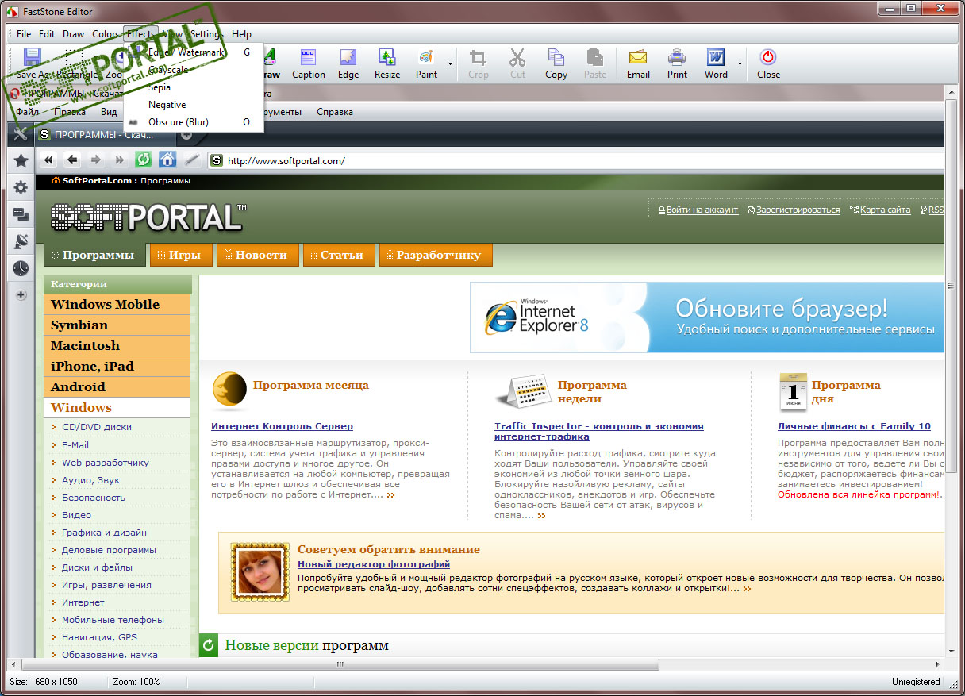Open the Edit menu
This screenshot has height=696, width=965.
pos(47,34)
